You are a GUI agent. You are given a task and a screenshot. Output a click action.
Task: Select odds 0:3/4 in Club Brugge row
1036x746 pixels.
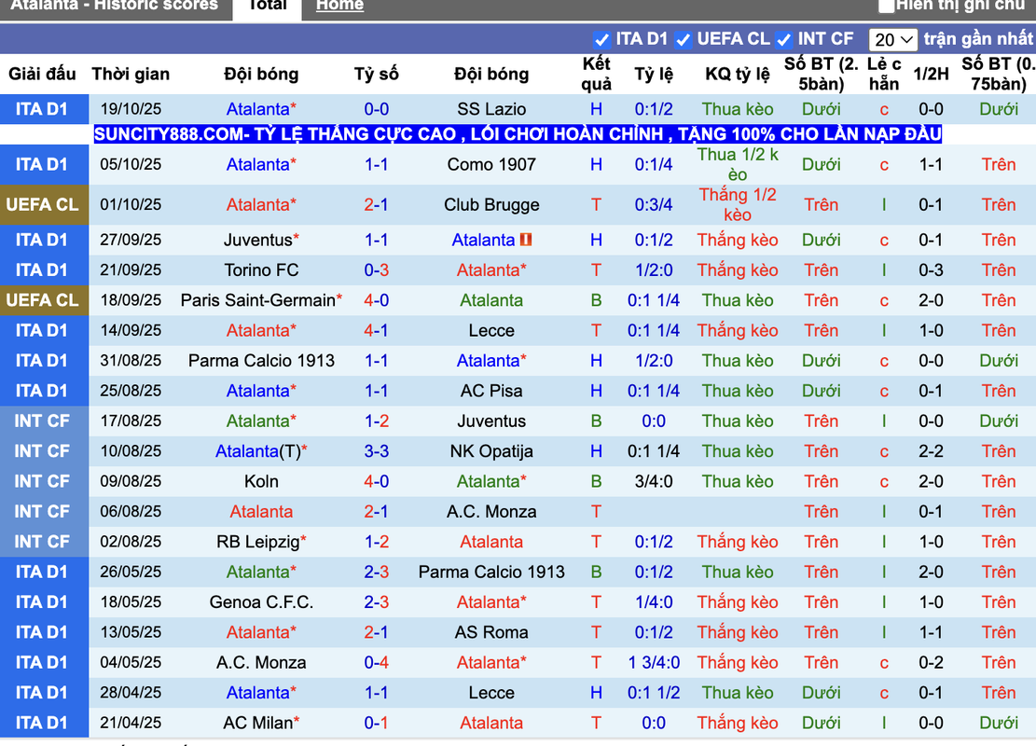654,205
